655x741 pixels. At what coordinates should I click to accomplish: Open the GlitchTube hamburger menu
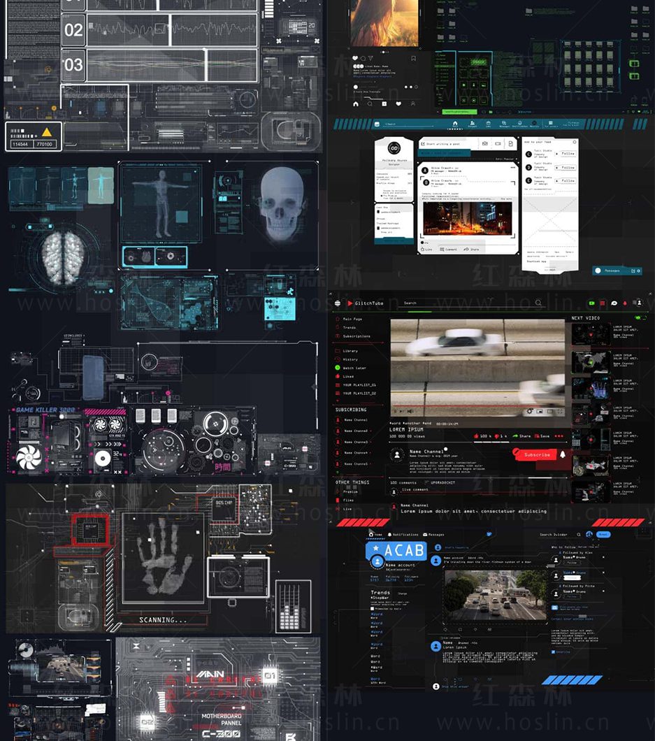[x=338, y=303]
